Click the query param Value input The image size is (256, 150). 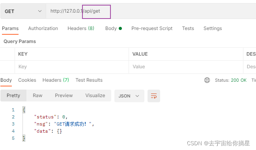pyautogui.click(x=186, y=67)
